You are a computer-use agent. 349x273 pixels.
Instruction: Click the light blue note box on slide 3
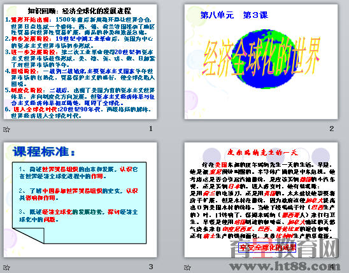79,203
